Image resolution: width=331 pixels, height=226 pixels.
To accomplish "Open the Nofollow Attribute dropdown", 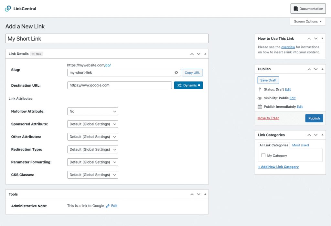I will [x=93, y=112].
